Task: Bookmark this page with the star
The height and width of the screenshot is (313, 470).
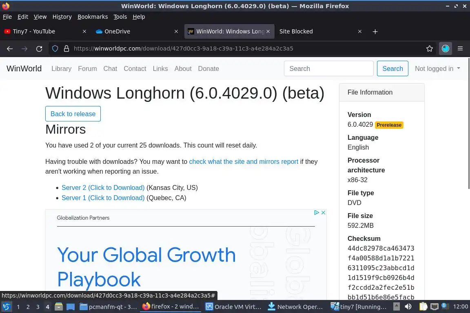Action: click(x=430, y=49)
